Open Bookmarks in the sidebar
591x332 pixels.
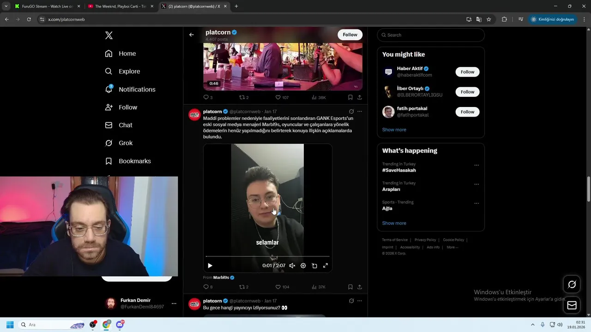pos(128,161)
